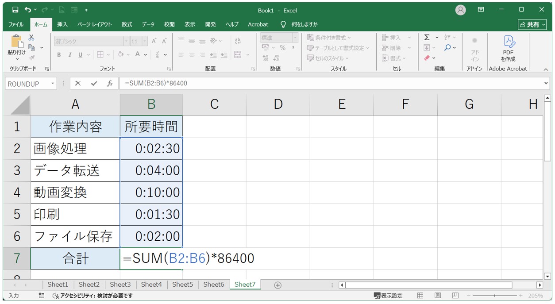Apply cell borders icon
Screen dimensions: 555x304
pos(100,54)
